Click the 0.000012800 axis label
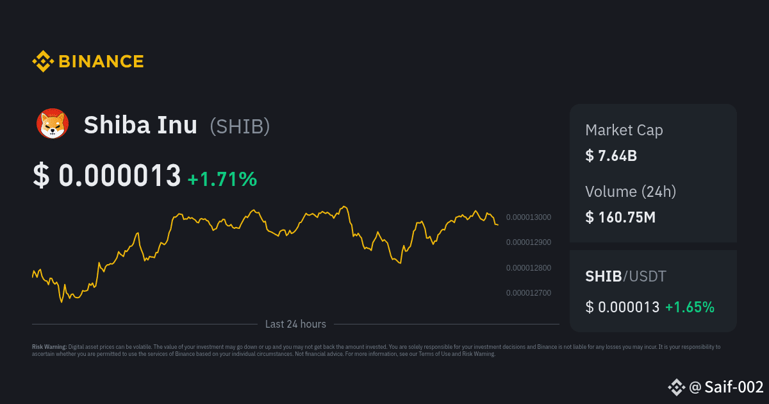 (529, 267)
